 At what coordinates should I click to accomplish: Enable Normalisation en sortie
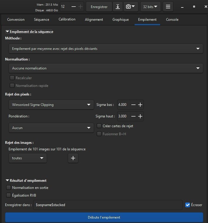(9, 188)
